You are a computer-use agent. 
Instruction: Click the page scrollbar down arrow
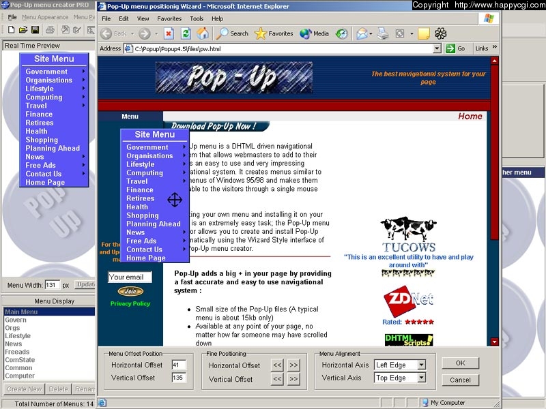coord(494,342)
